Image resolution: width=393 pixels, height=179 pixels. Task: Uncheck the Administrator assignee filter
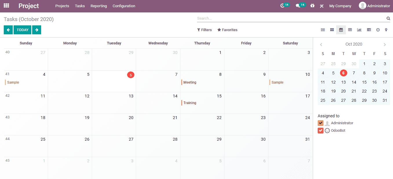(320, 123)
